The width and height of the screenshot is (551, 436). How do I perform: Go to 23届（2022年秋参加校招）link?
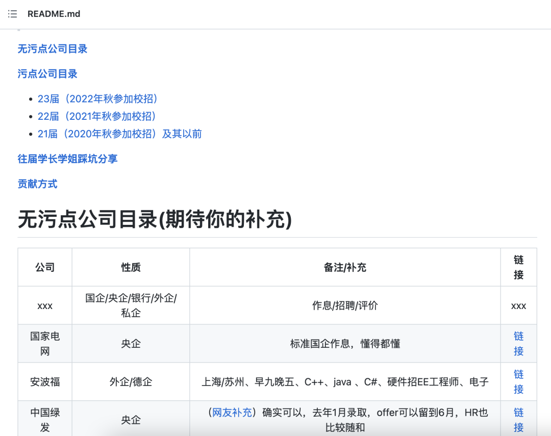pos(97,99)
